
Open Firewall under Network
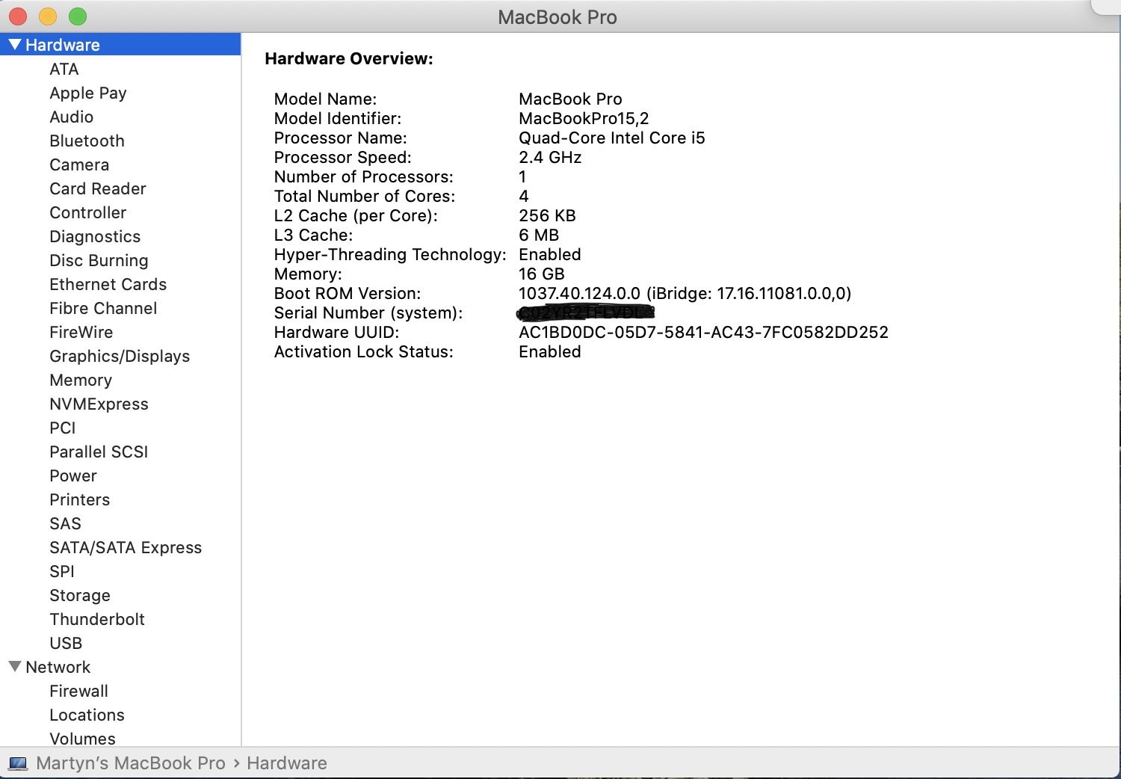coord(78,691)
